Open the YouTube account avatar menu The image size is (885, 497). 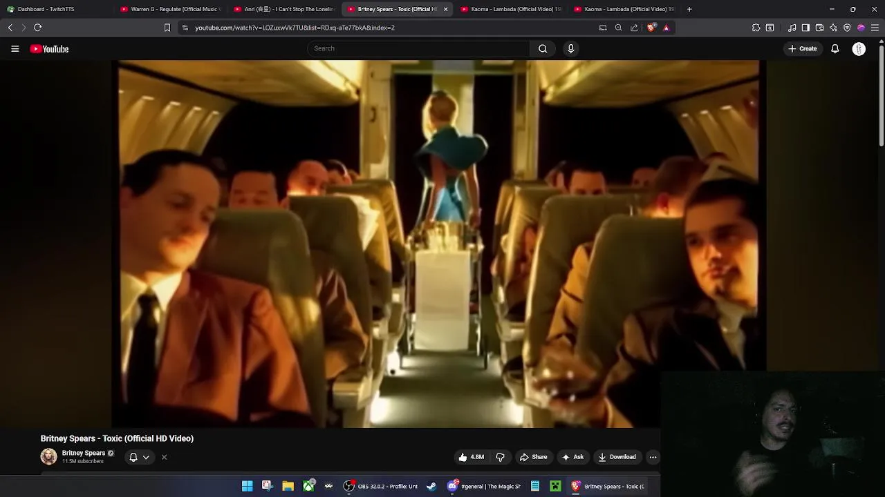[x=859, y=49]
